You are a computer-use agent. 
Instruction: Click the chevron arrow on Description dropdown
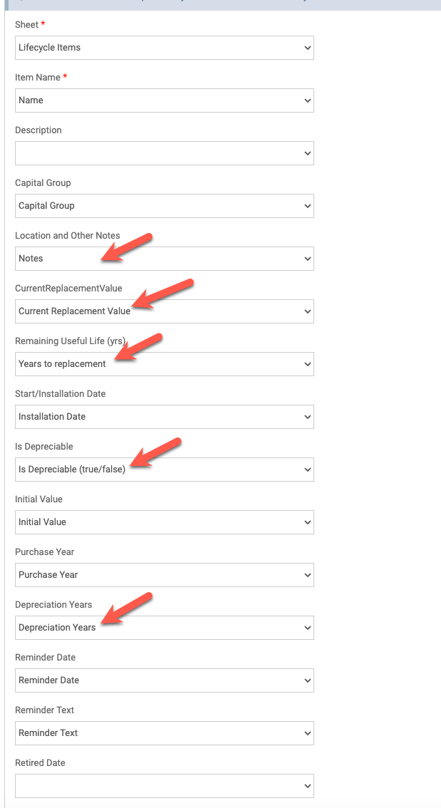click(307, 153)
